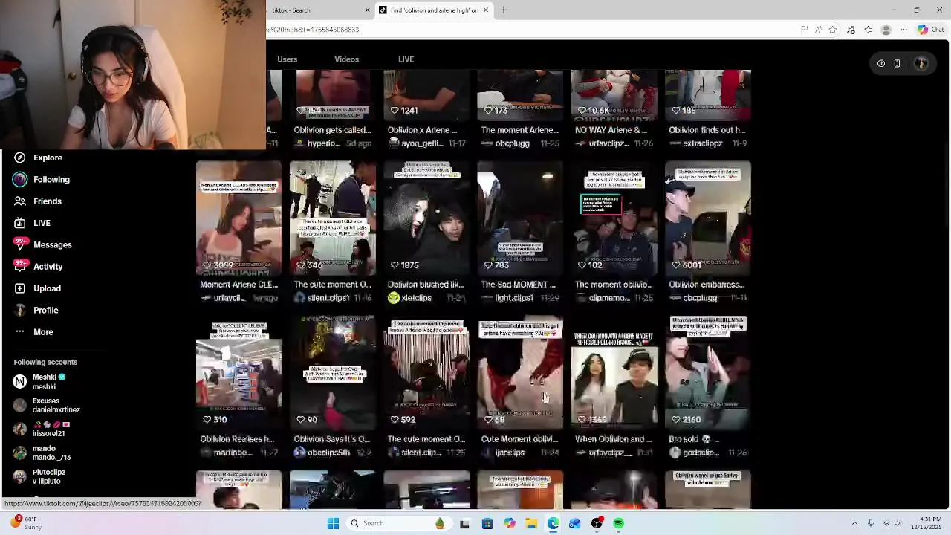Open the Excuses danielmxrtinez account

pos(46,406)
